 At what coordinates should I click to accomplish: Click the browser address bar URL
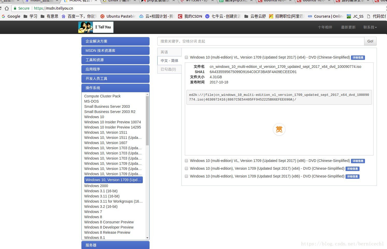[53, 8]
